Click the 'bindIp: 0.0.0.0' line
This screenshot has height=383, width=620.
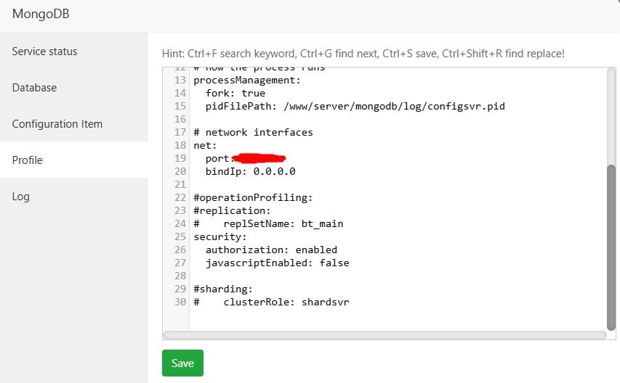pyautogui.click(x=250, y=171)
